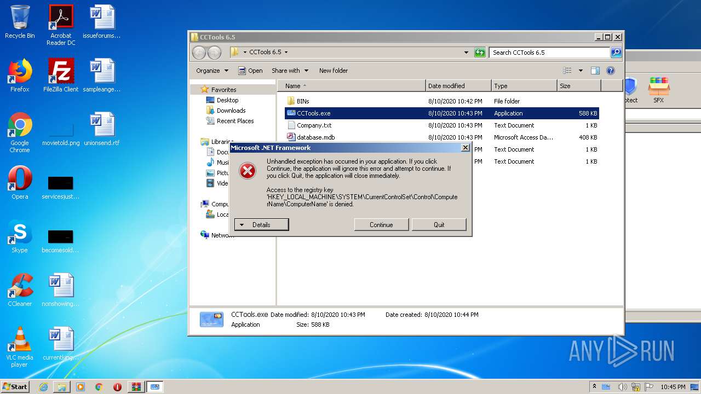The width and height of the screenshot is (701, 394).
Task: Click the 10:45 PM taskbar clock
Action: tap(673, 387)
